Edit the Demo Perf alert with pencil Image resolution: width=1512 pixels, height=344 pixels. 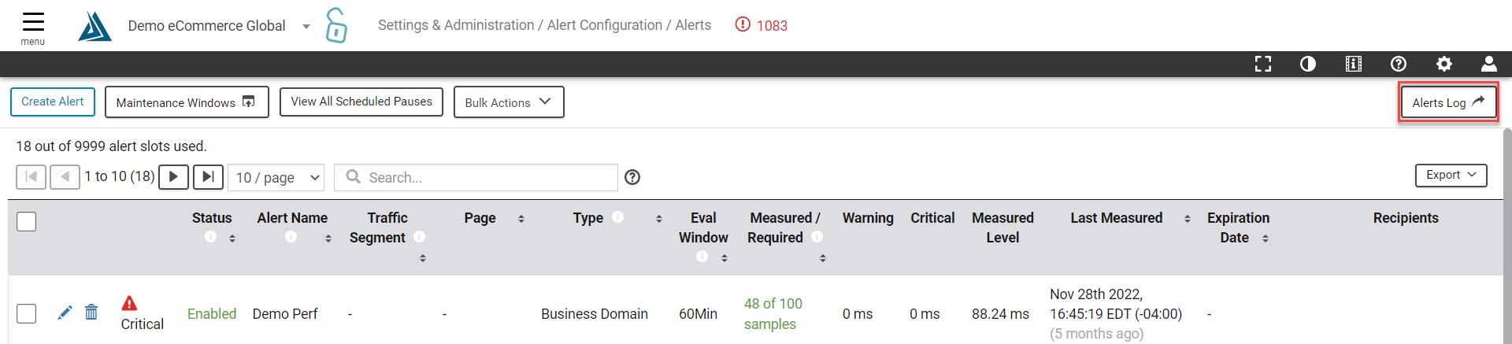click(x=65, y=313)
